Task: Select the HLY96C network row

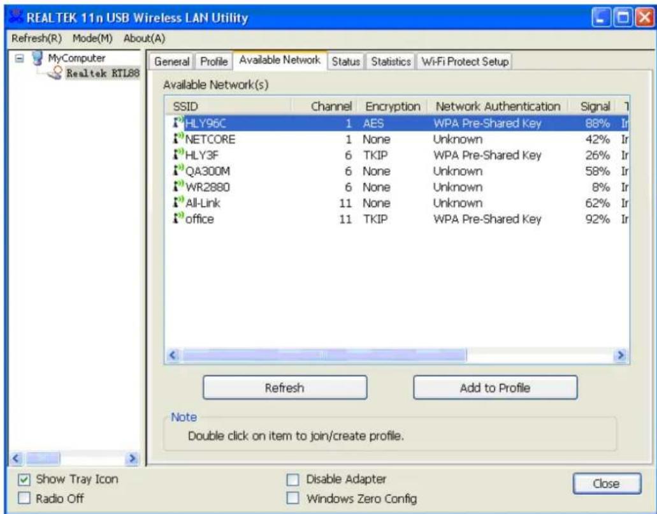Action: (x=397, y=123)
